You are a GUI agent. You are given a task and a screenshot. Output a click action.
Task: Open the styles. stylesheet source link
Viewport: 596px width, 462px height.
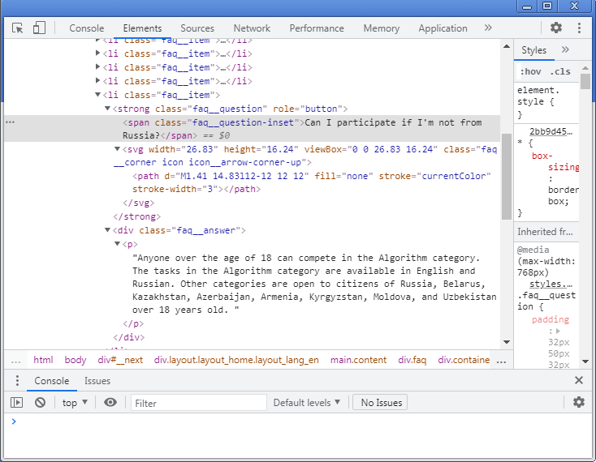click(551, 284)
